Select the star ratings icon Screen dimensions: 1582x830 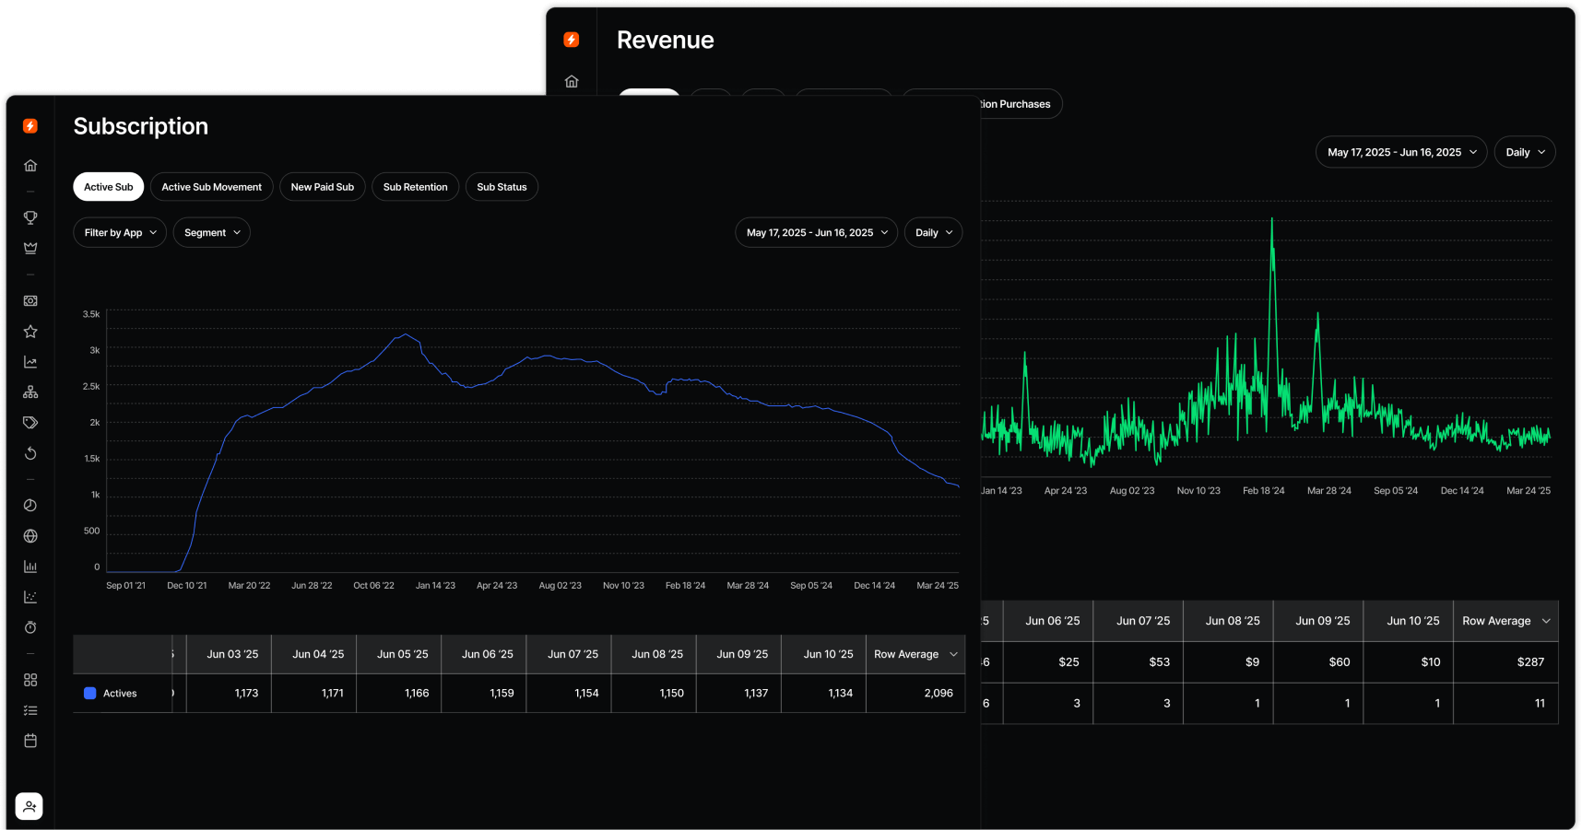(x=30, y=331)
